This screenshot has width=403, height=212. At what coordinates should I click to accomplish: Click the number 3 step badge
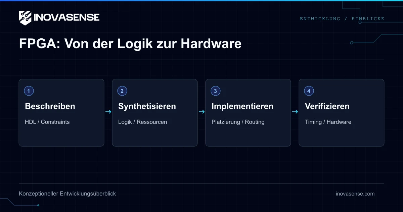pos(216,91)
